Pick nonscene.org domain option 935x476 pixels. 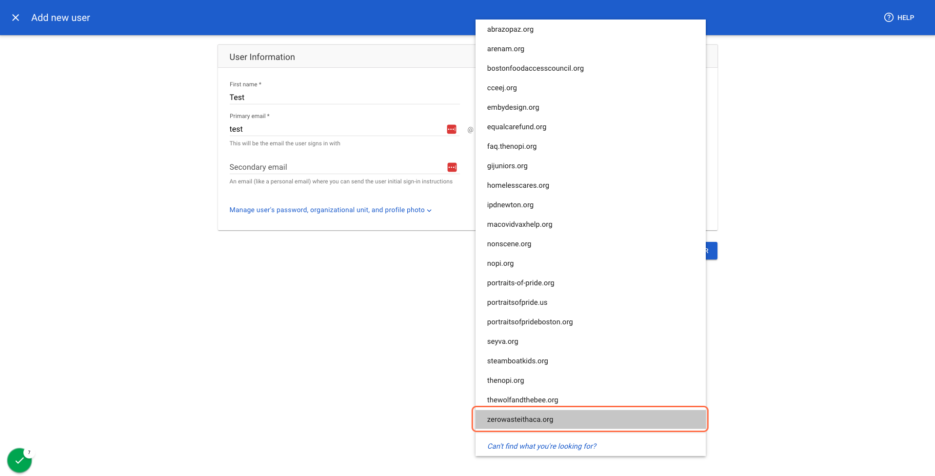[x=590, y=244]
